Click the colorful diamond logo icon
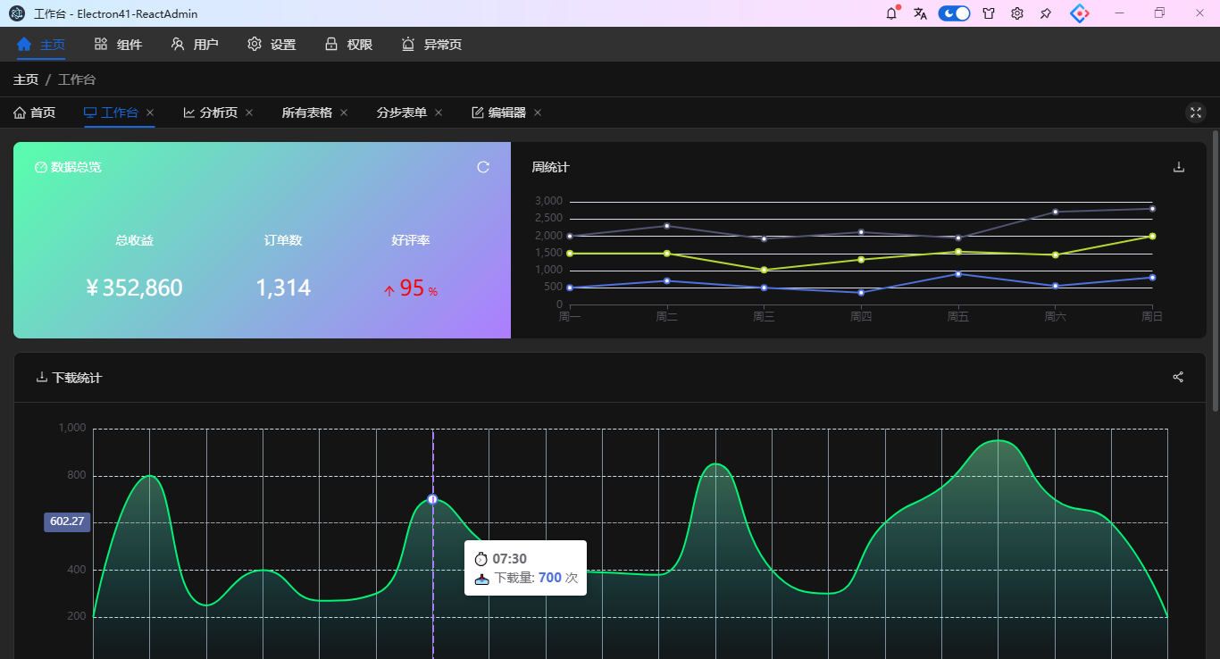This screenshot has height=659, width=1220. click(1080, 13)
